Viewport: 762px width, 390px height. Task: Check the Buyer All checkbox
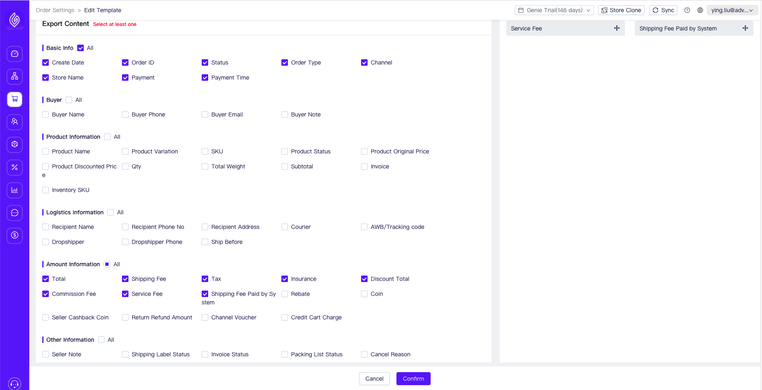(69, 100)
